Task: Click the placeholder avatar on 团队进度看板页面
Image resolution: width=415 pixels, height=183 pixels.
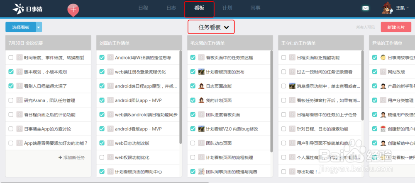Action: tap(201, 114)
